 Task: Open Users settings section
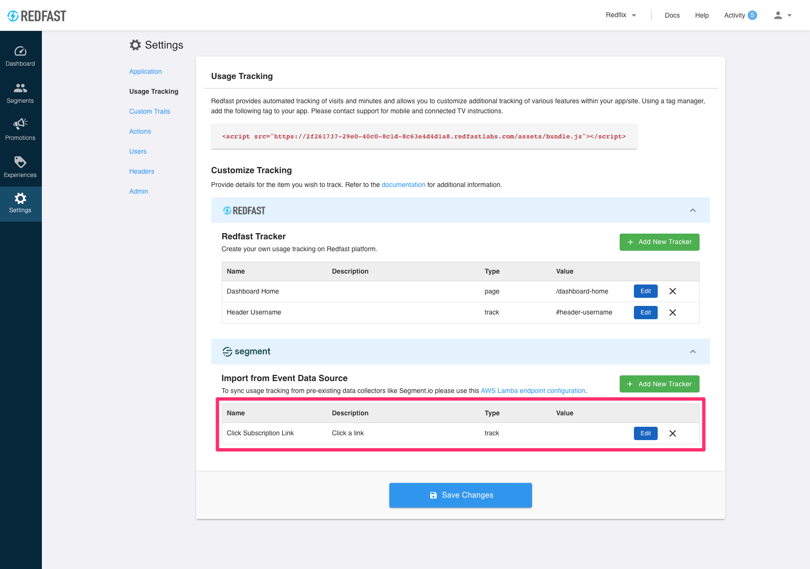(x=138, y=151)
